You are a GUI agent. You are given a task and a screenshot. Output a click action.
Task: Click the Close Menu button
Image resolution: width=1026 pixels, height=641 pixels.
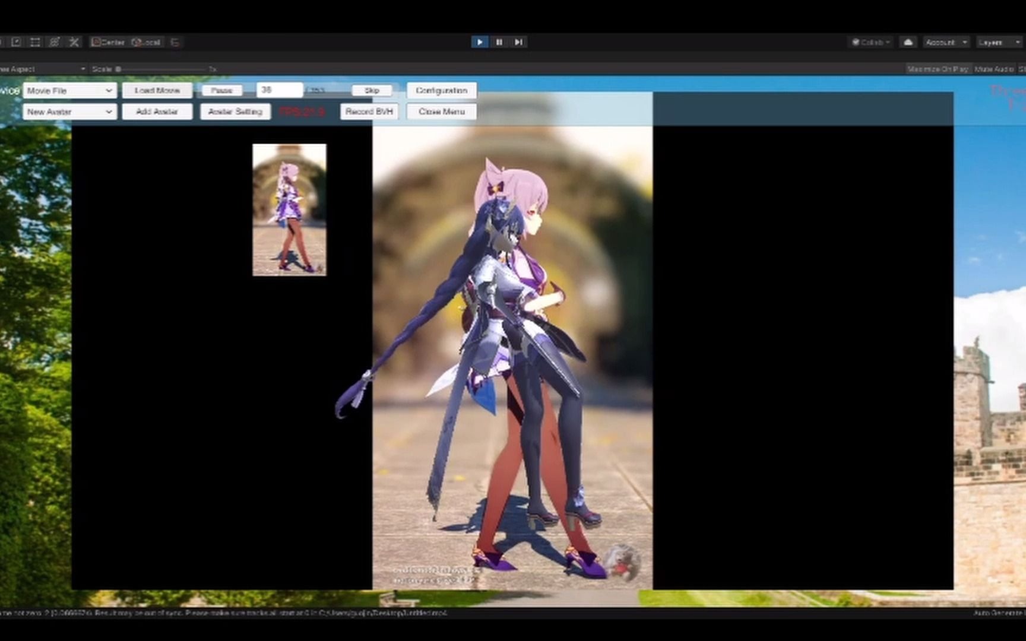pyautogui.click(x=442, y=112)
